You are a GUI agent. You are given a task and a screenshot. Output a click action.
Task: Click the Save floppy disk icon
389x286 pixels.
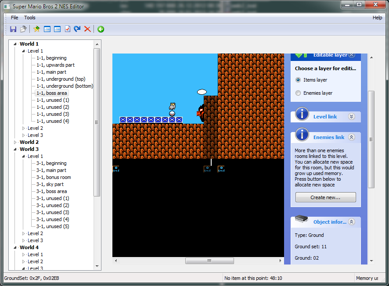pos(13,29)
